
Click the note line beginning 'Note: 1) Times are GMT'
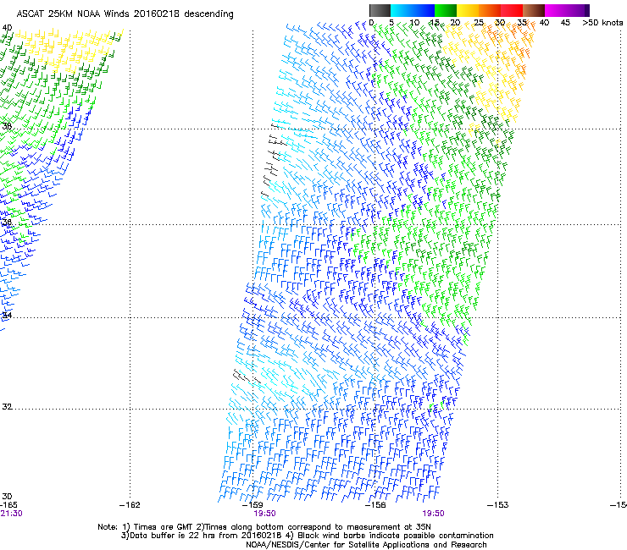264,527
